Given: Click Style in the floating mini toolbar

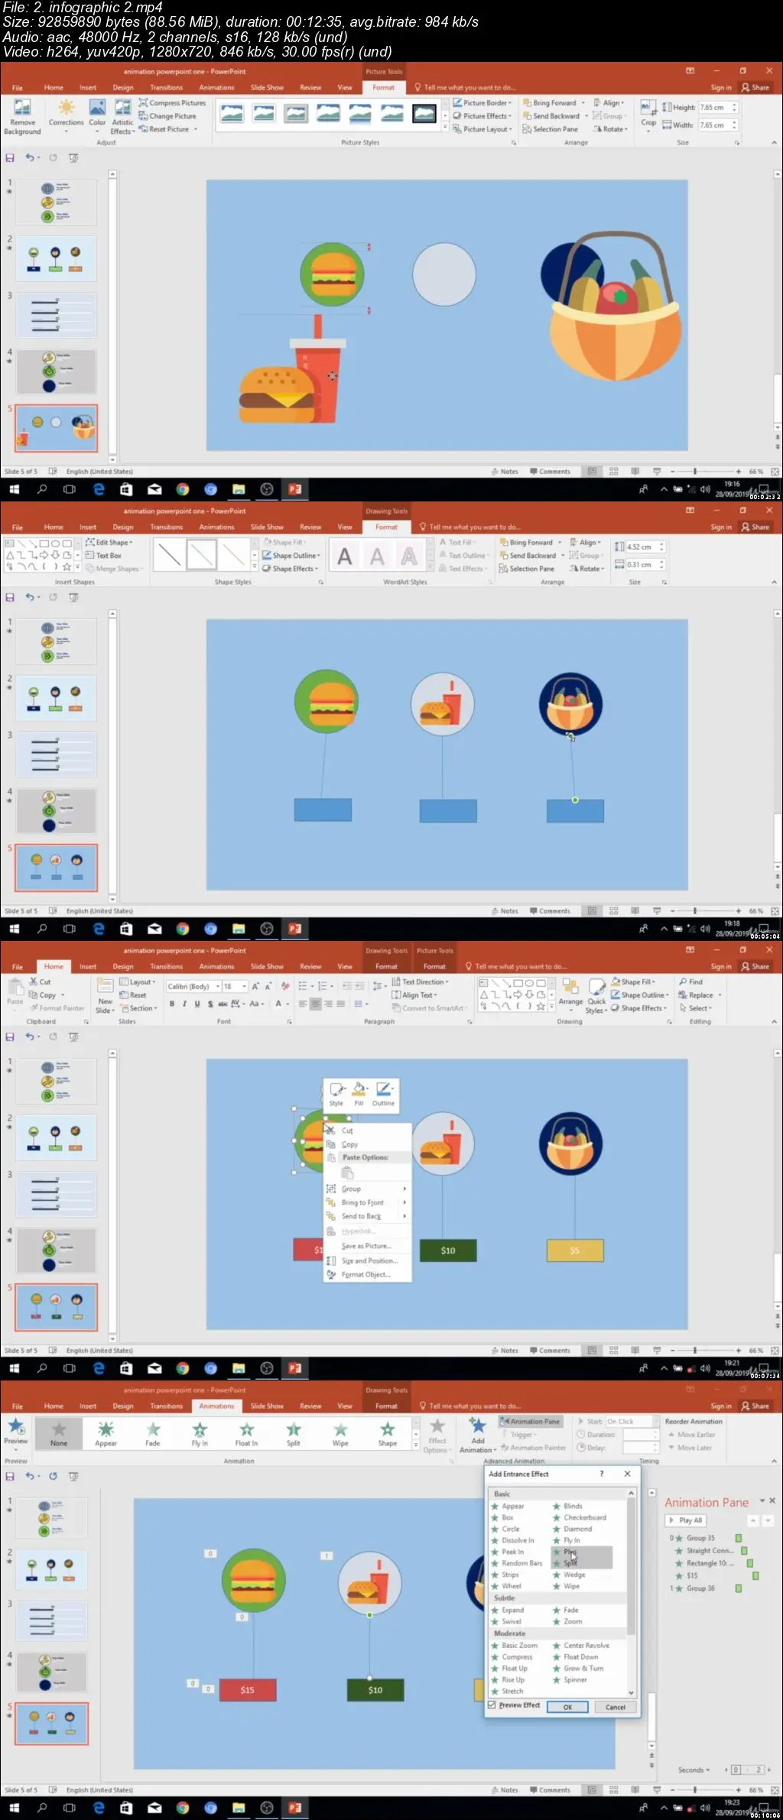Looking at the screenshot, I should [336, 1094].
